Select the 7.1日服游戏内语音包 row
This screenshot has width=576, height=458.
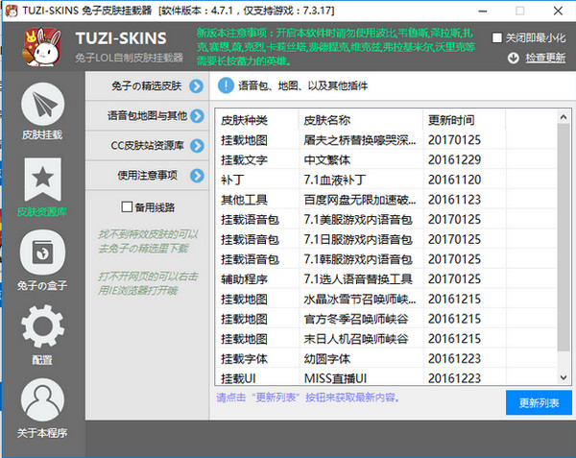tap(387, 239)
